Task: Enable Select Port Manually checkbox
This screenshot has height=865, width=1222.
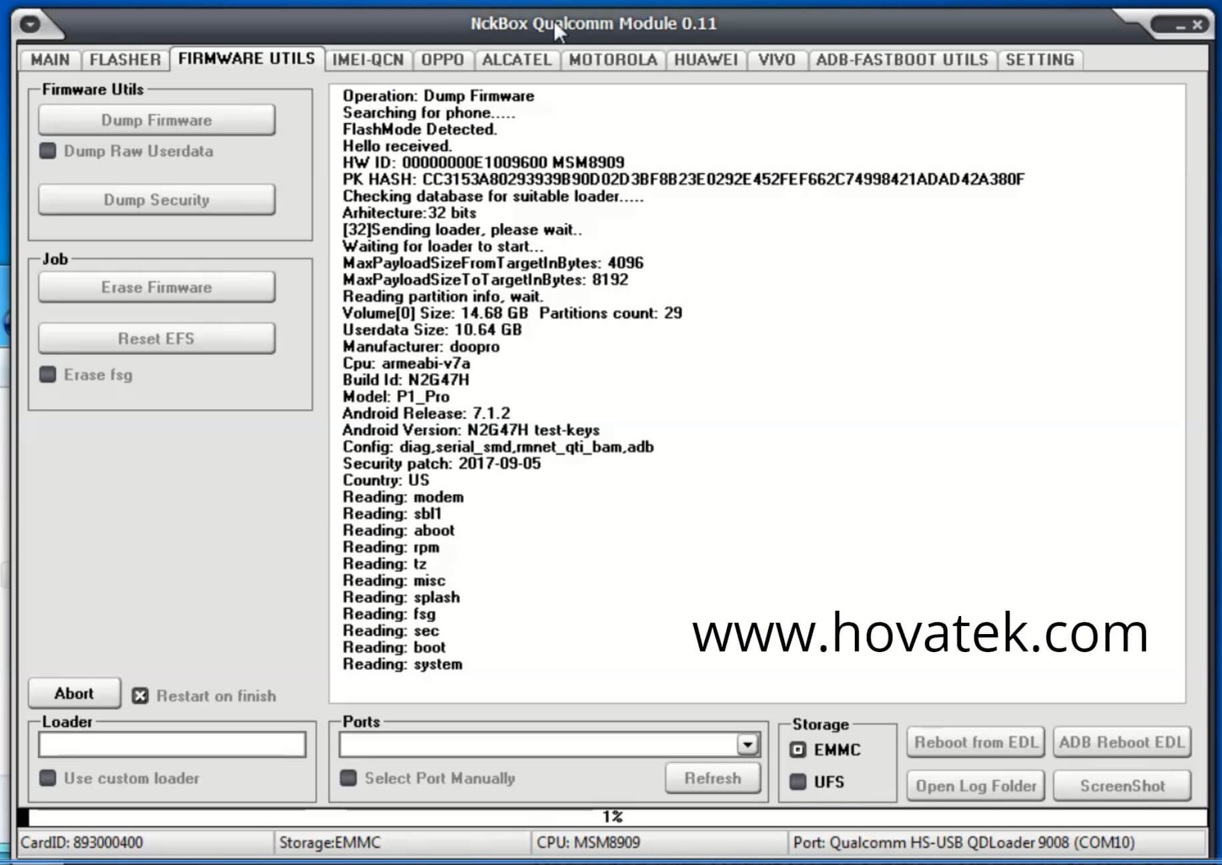Action: tap(348, 778)
